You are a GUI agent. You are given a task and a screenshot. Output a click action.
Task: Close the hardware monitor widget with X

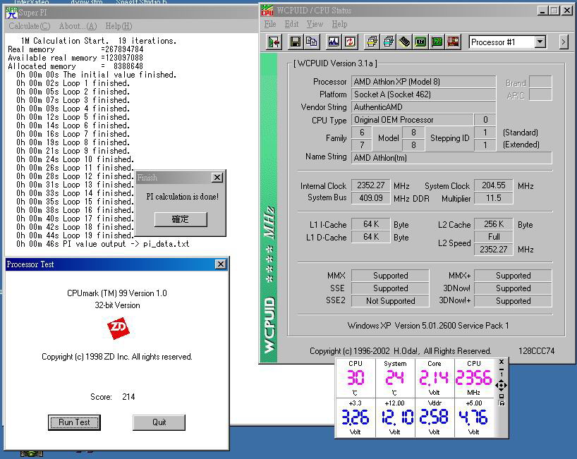502,362
